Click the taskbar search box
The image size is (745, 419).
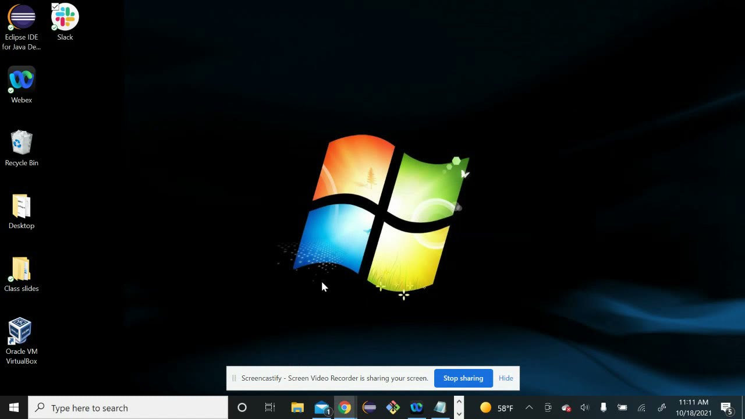click(x=128, y=408)
